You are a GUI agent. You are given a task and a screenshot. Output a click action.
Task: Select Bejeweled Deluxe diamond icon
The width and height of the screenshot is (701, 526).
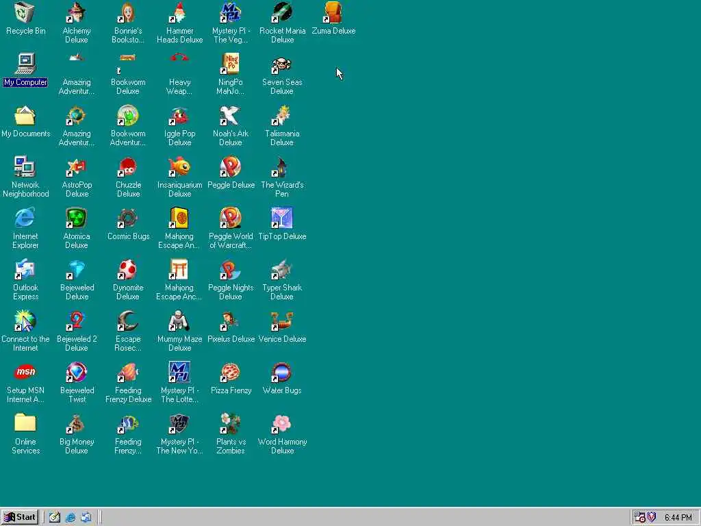77,270
